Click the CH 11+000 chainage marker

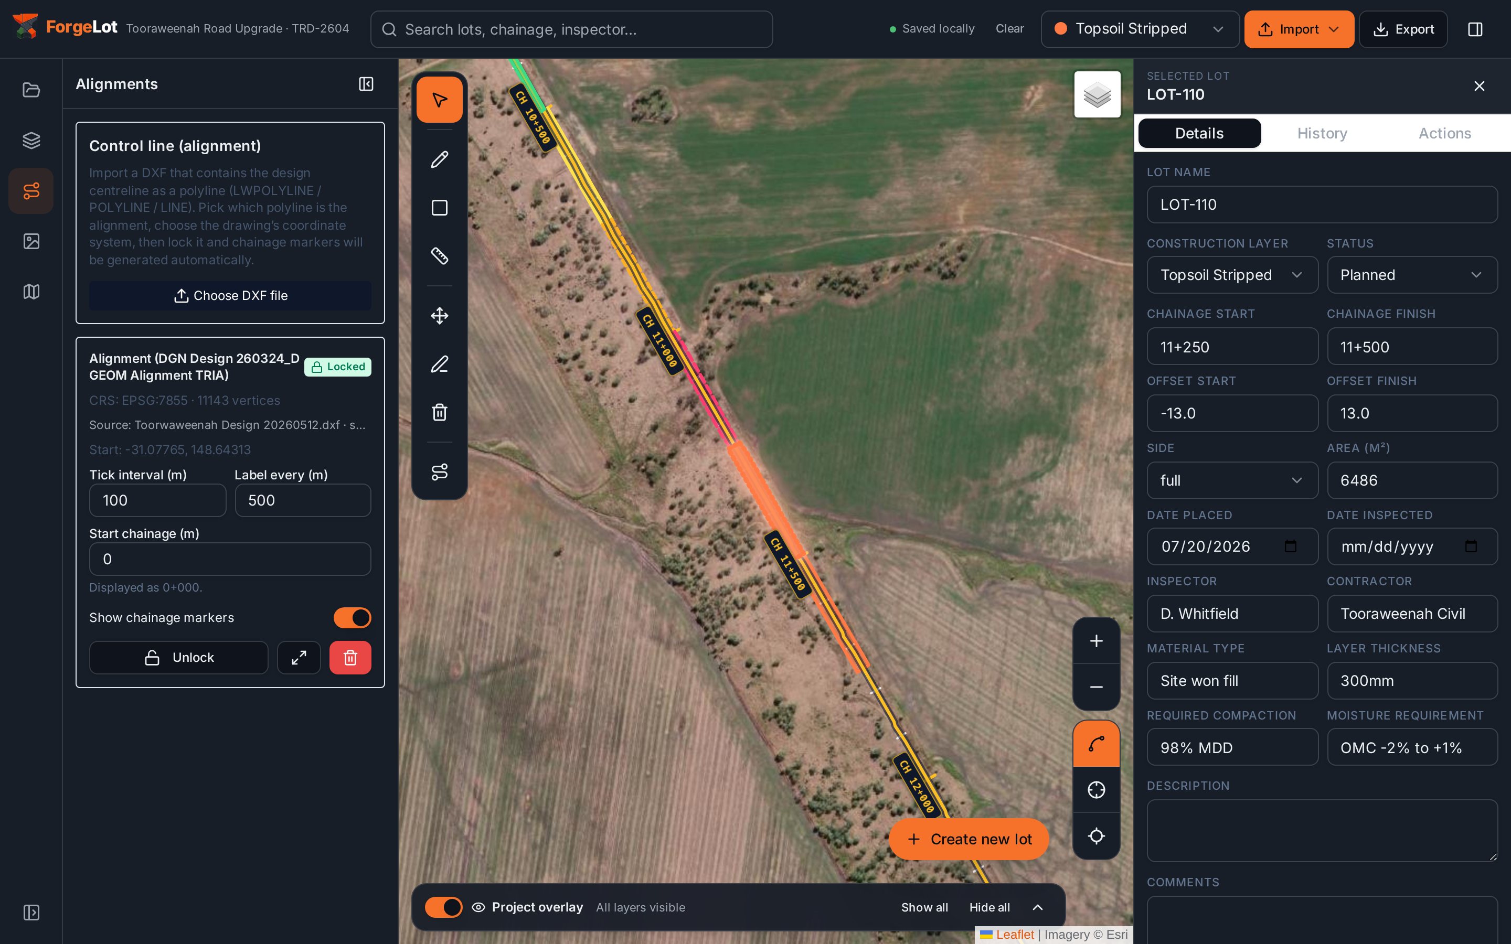pyautogui.click(x=660, y=341)
